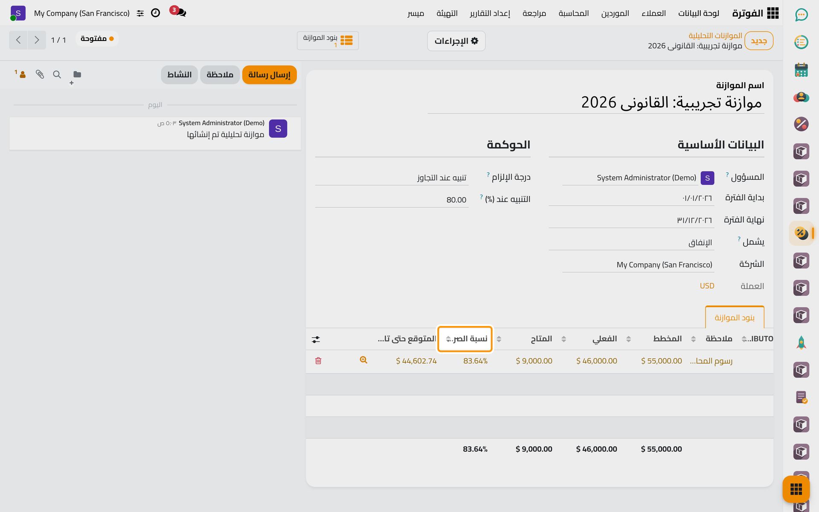The image size is (819, 512).
Task: Delete the budget line with trash icon
Action: pyautogui.click(x=318, y=361)
